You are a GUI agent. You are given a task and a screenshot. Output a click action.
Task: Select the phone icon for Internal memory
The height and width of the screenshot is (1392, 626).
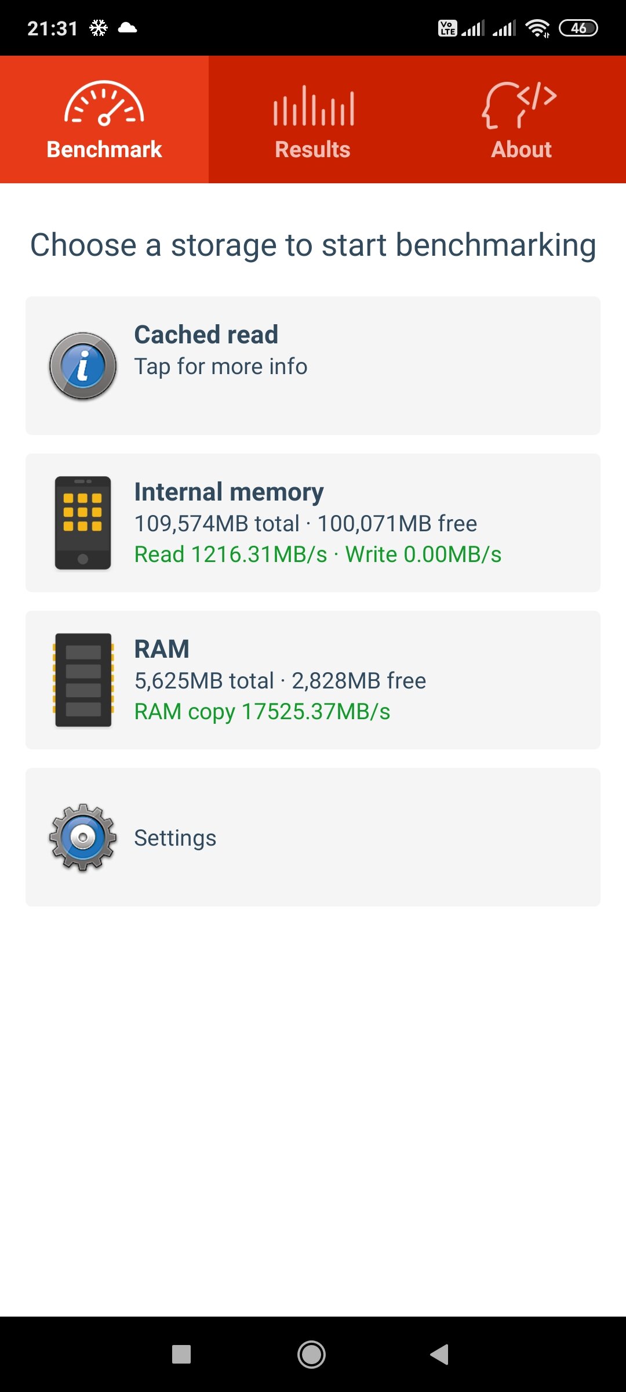coord(83,523)
